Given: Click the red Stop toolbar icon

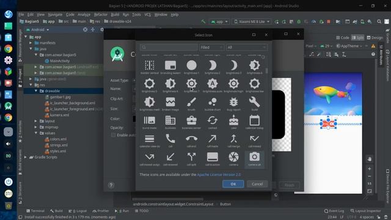Looking at the screenshot, I should click(x=329, y=22).
